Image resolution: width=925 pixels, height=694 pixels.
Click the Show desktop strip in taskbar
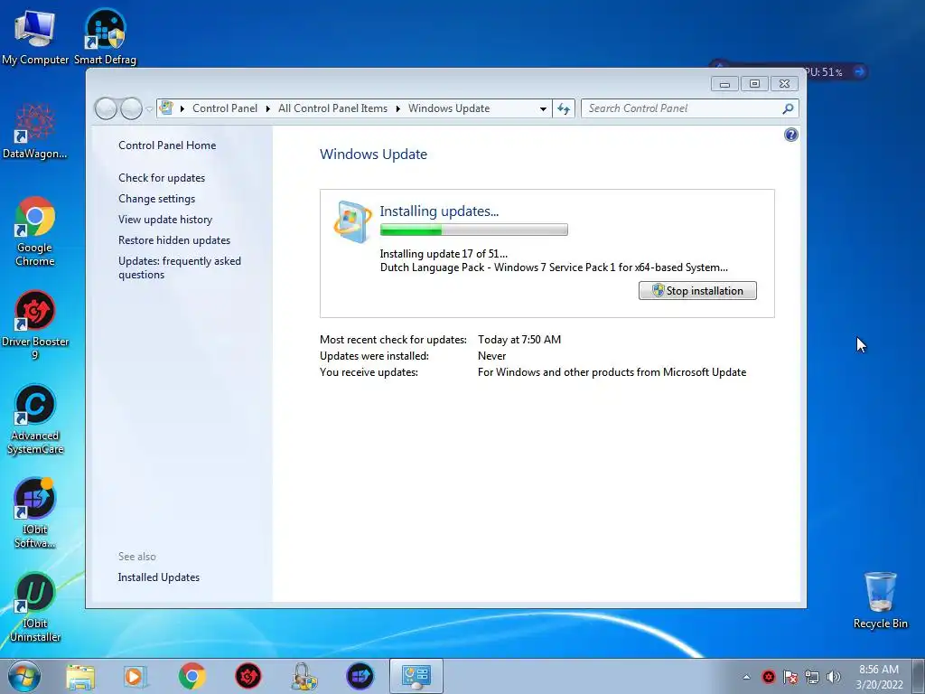(919, 677)
